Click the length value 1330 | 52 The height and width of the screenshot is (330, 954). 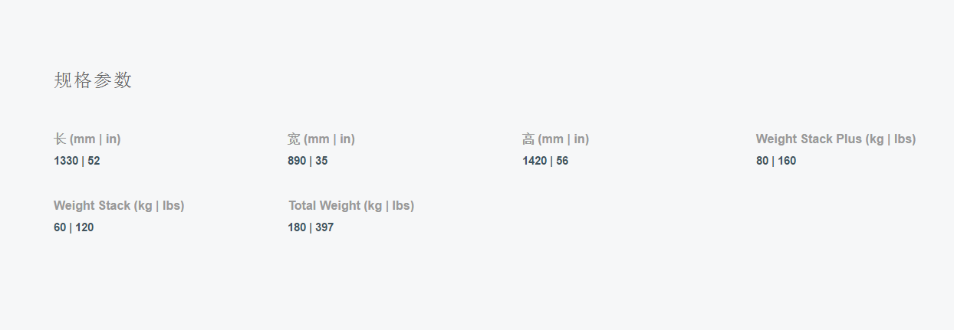(77, 161)
